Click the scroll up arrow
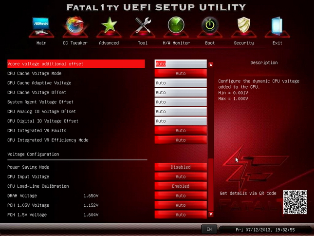 [x=211, y=65]
